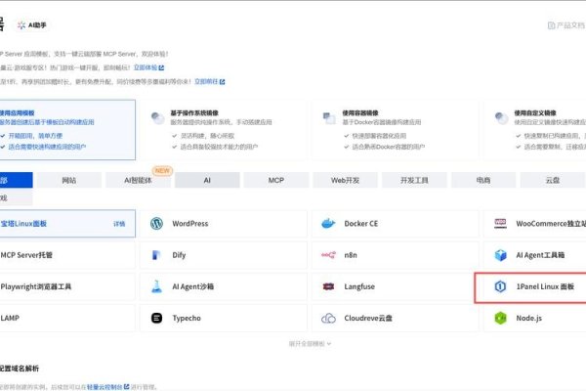Select the Playwright浏览器工具 template

(67, 286)
